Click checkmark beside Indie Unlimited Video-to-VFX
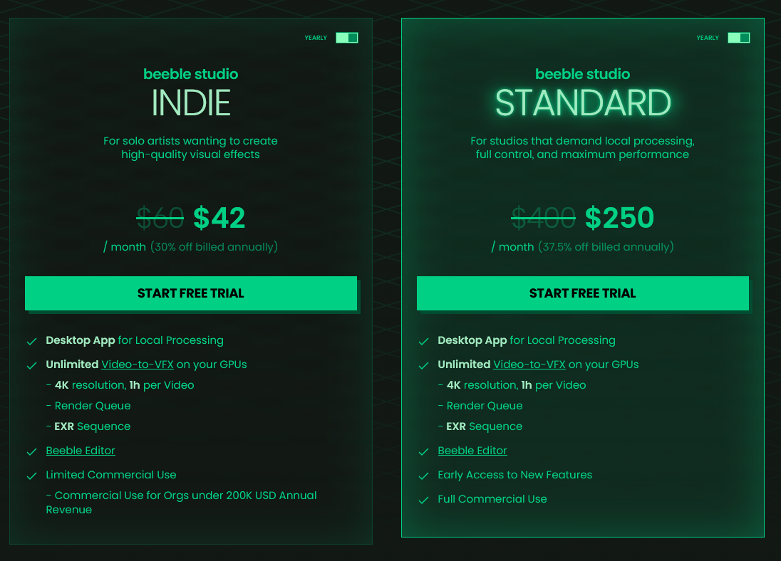The height and width of the screenshot is (561, 781). click(x=31, y=365)
